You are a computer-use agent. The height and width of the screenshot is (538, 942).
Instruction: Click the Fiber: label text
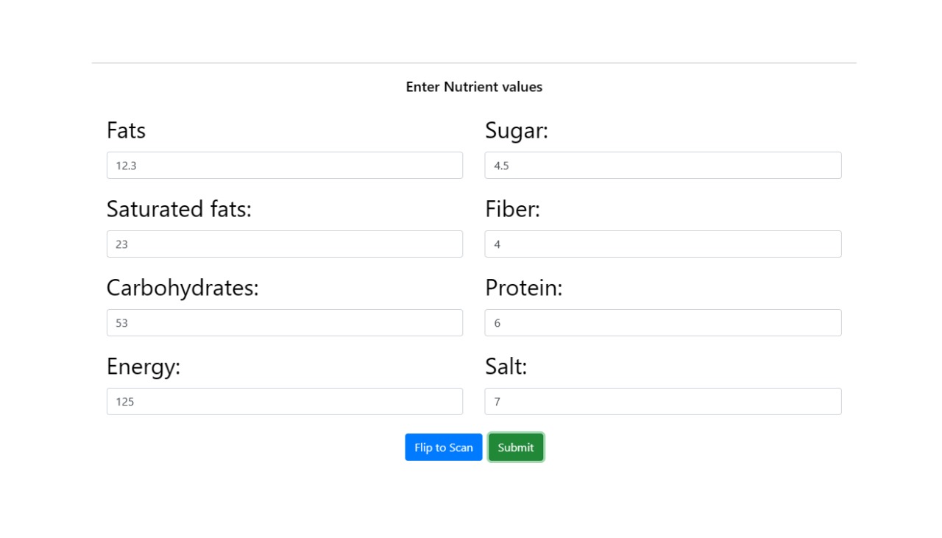512,210
